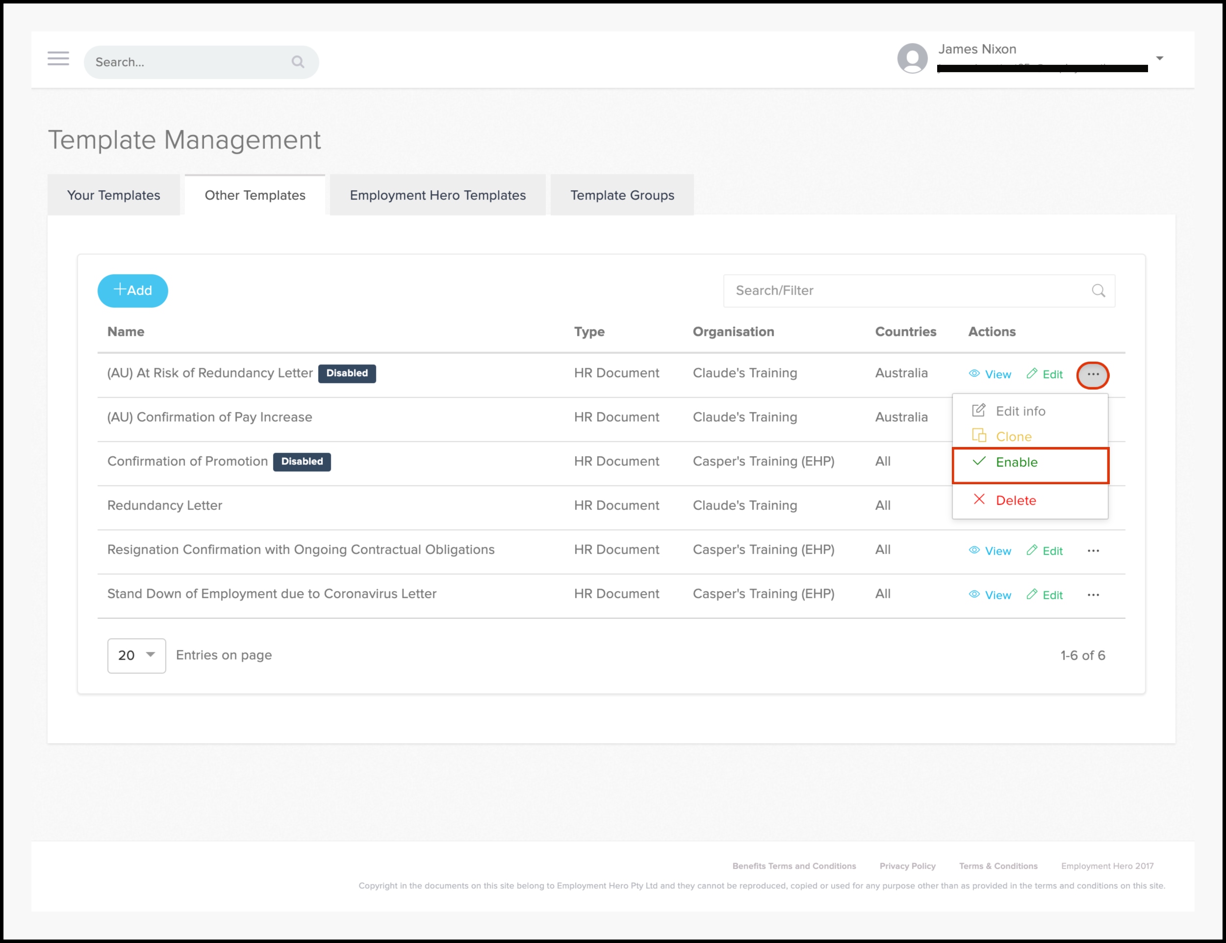View the Resignation Confirmation template
The height and width of the screenshot is (943, 1226).
pos(990,550)
